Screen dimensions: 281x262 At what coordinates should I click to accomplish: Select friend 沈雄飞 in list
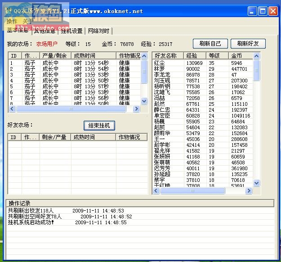tap(203, 92)
